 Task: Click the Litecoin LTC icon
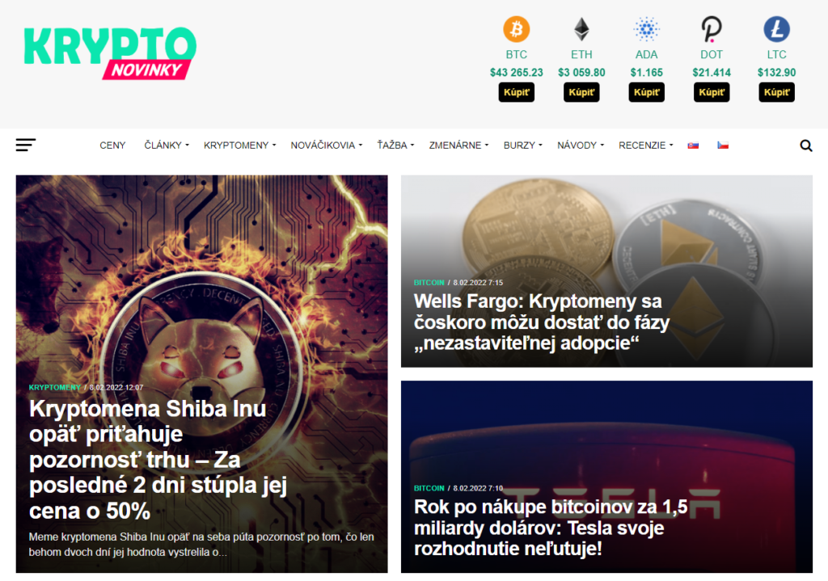click(x=776, y=29)
